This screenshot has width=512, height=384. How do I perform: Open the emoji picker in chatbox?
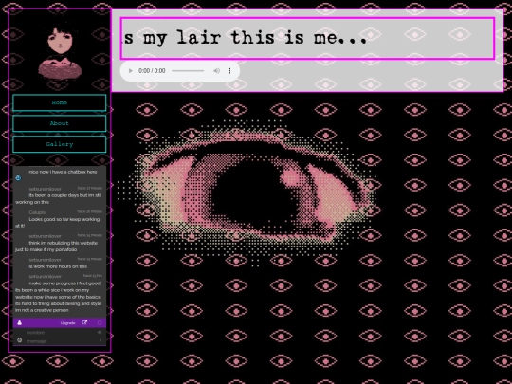(x=20, y=340)
